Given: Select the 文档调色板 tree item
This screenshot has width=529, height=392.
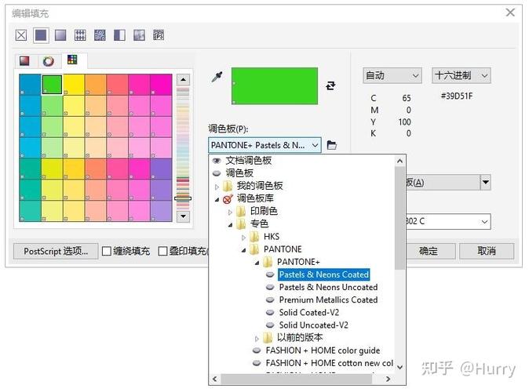Looking at the screenshot, I should [x=248, y=161].
